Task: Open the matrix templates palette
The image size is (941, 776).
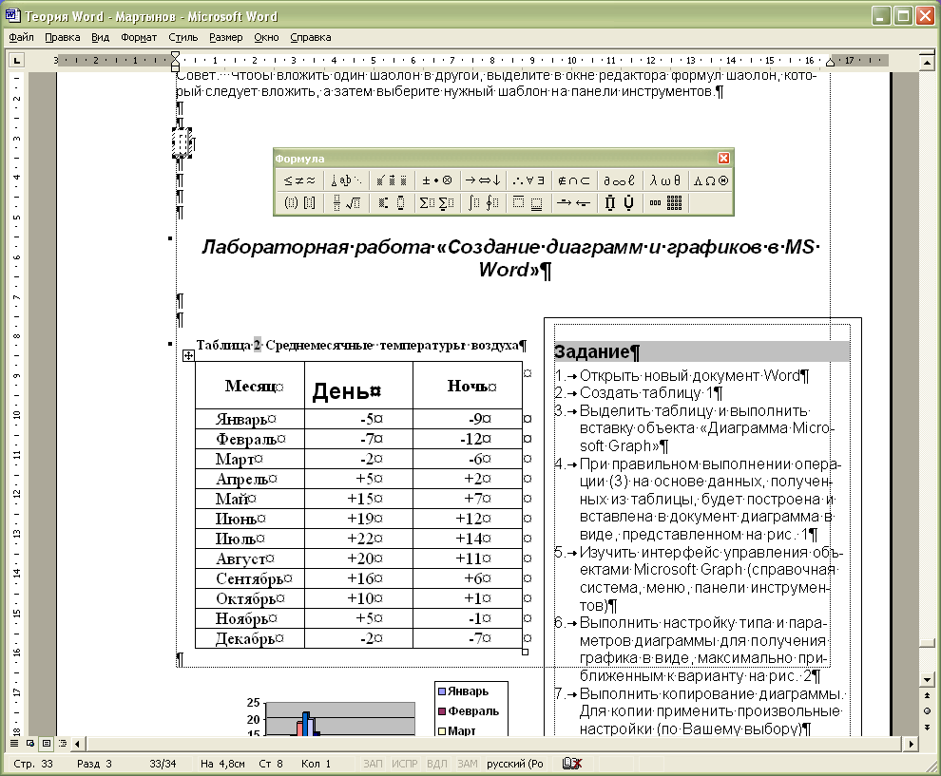Action: click(665, 203)
